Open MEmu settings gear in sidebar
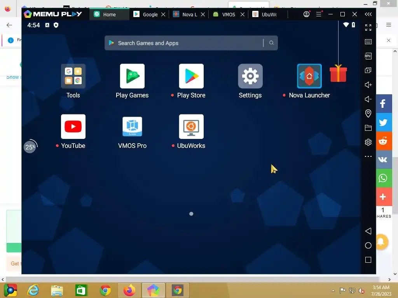This screenshot has width=398, height=298. (368, 142)
